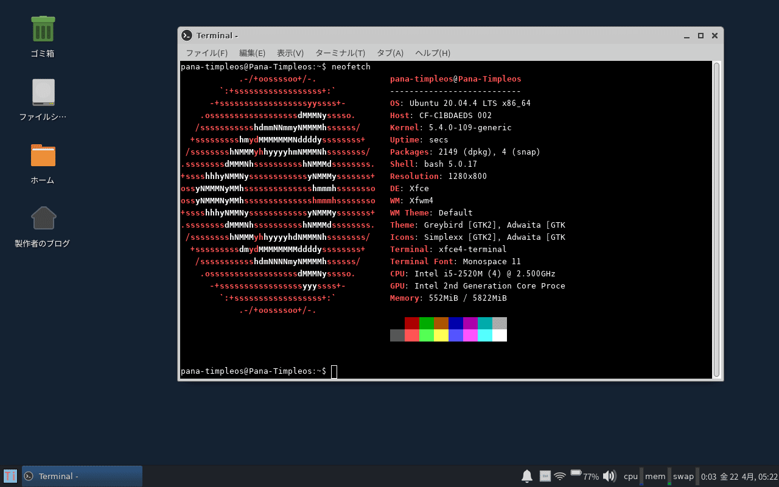Screen dimensions: 779x487
Task: Click the bright cyan color block in neofetch palette
Action: coord(485,335)
